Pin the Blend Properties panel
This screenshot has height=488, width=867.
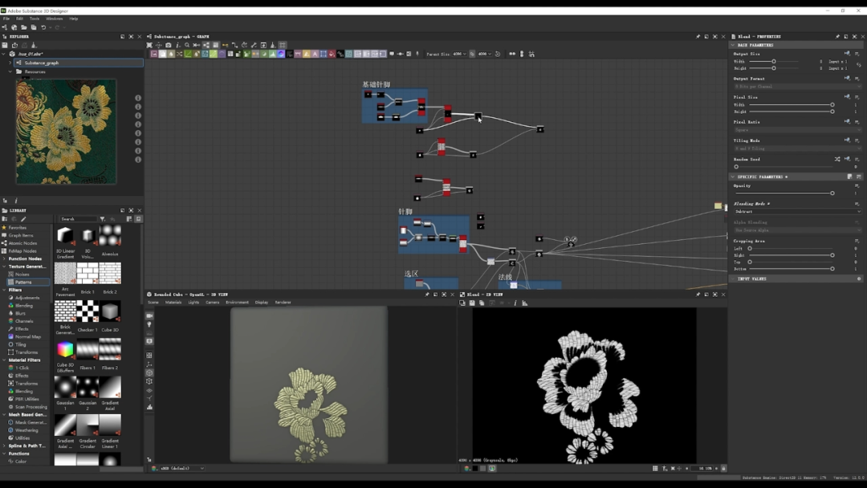point(837,36)
